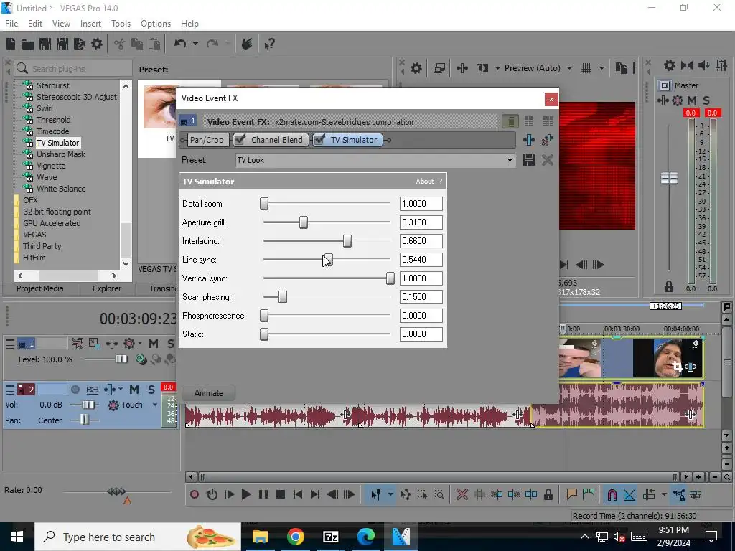Click the New project icon in toolbar
The height and width of the screenshot is (551, 735).
[x=11, y=44]
